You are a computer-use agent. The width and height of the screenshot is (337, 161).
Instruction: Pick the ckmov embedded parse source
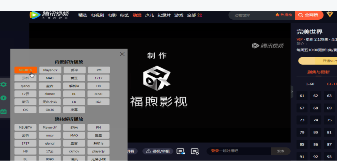click(50, 94)
